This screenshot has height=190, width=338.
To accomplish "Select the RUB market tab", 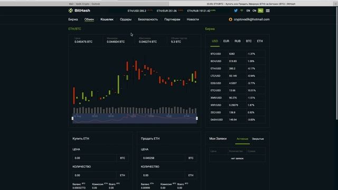I will [237, 41].
